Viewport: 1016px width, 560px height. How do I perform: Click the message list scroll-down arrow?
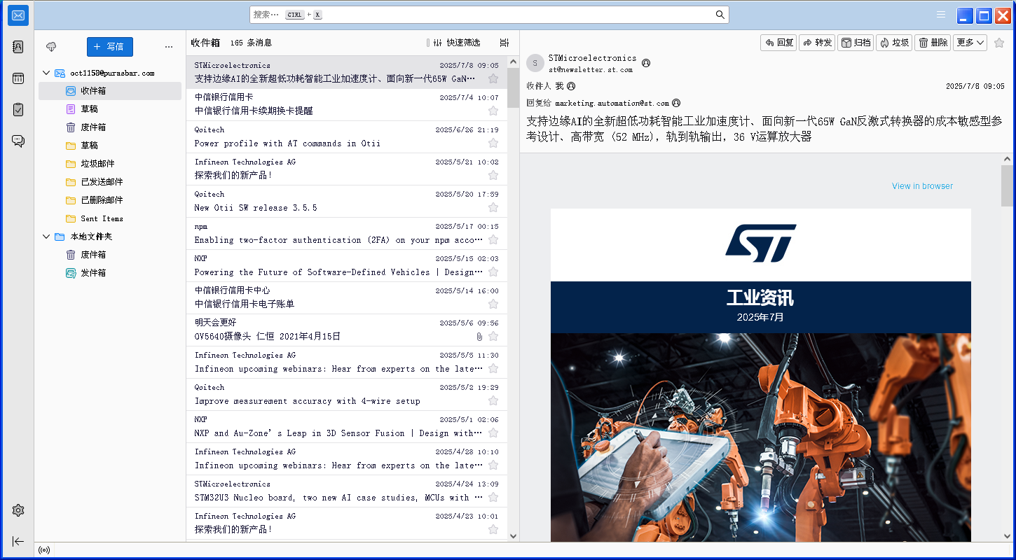(x=513, y=536)
